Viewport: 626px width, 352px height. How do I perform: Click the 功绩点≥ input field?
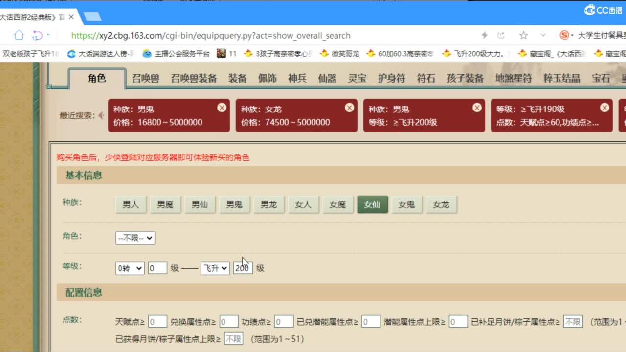click(x=284, y=322)
